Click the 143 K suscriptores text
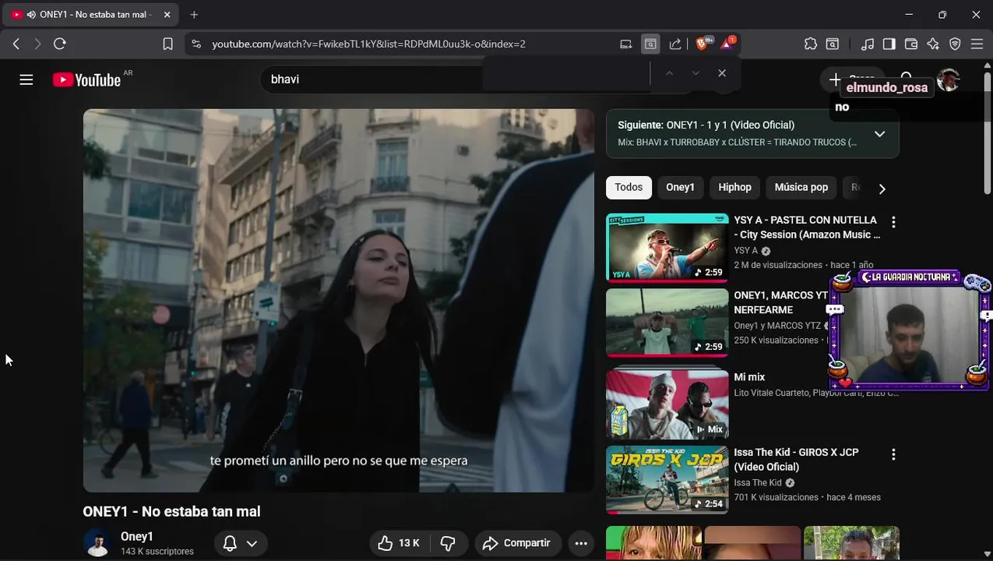993x561 pixels. pyautogui.click(x=157, y=552)
